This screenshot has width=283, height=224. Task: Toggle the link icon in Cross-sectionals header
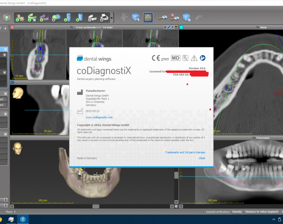pos(169,27)
